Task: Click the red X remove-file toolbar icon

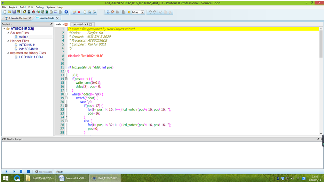Action: tap(79, 12)
